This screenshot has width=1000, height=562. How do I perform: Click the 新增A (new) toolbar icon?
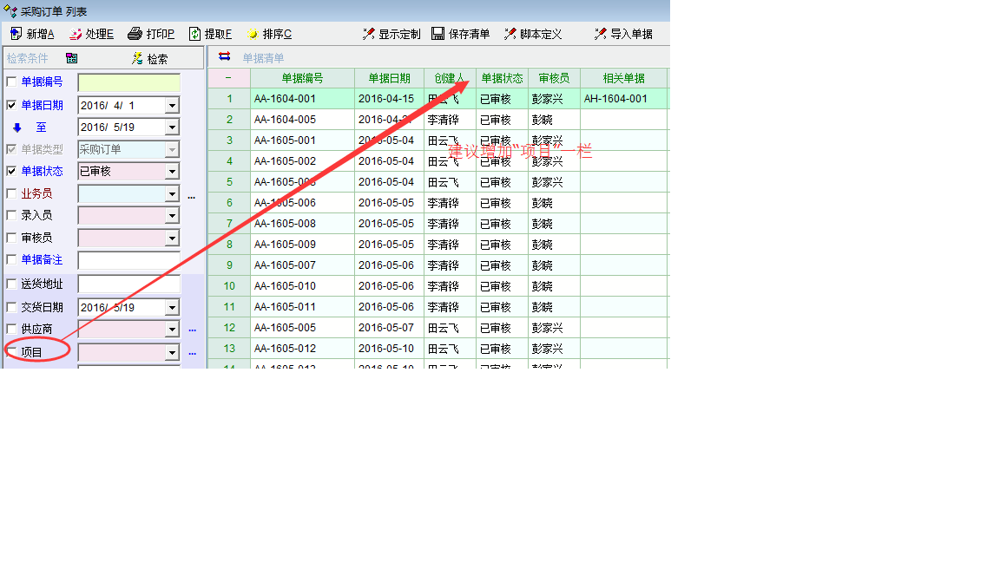tap(16, 34)
